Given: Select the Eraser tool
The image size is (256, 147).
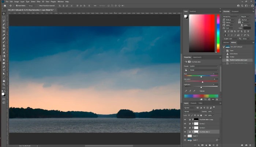Looking at the screenshot, I should pos(4,52).
